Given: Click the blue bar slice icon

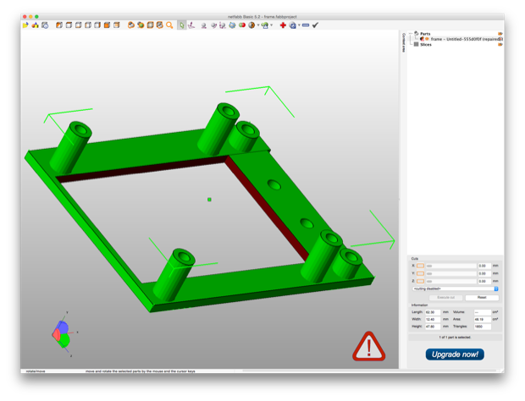Looking at the screenshot, I should click(306, 25).
